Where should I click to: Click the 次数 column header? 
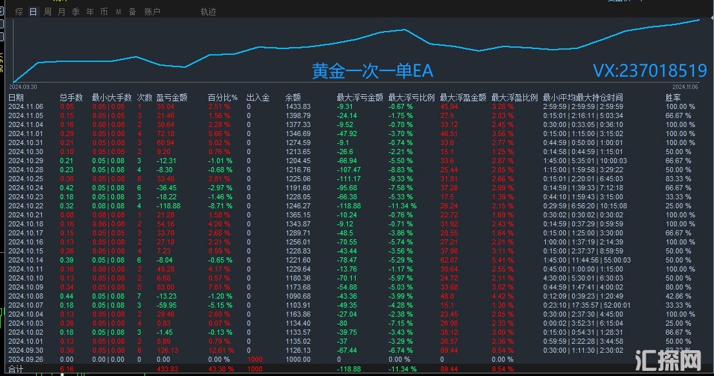[x=145, y=97]
